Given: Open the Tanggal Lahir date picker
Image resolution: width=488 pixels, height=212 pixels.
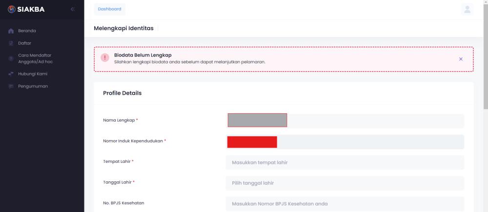Looking at the screenshot, I should [x=345, y=183].
